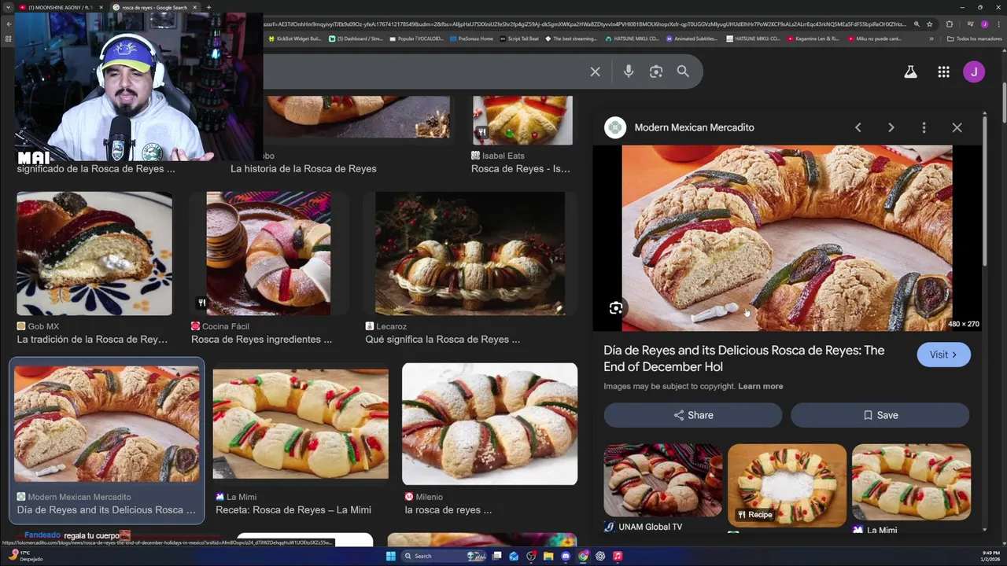Open the Google apps grid
This screenshot has width=1007, height=566.
[x=943, y=72]
